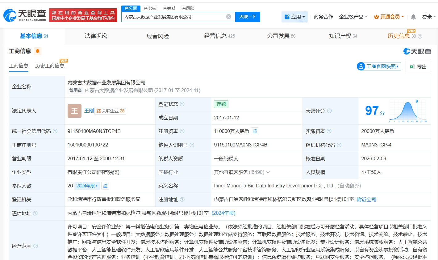
Task: Click the help icon next to 登记状态
Action: (x=182, y=104)
